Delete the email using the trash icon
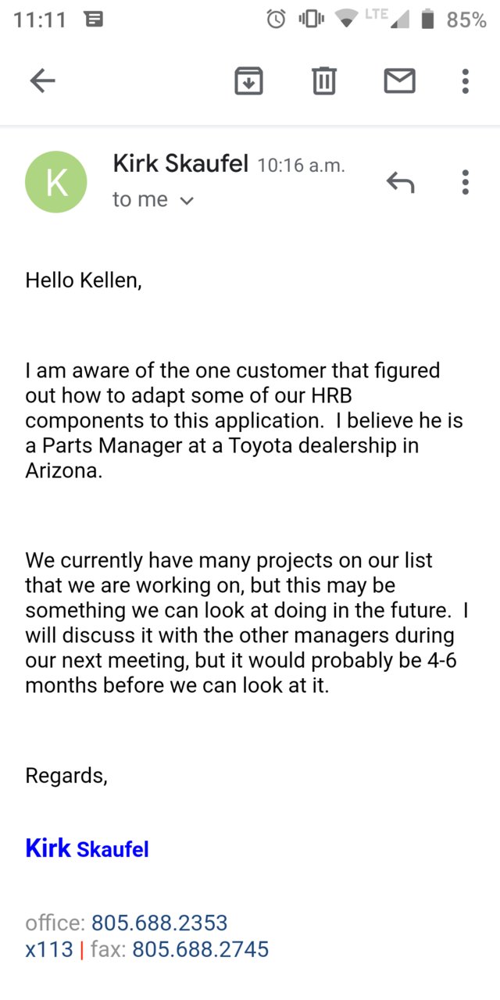The height and width of the screenshot is (1000, 500). tap(324, 80)
